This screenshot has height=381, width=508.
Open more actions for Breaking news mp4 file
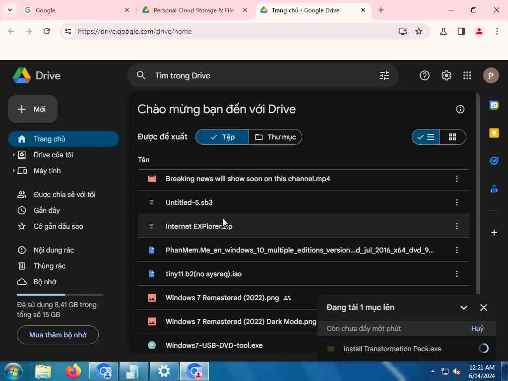[x=457, y=179]
